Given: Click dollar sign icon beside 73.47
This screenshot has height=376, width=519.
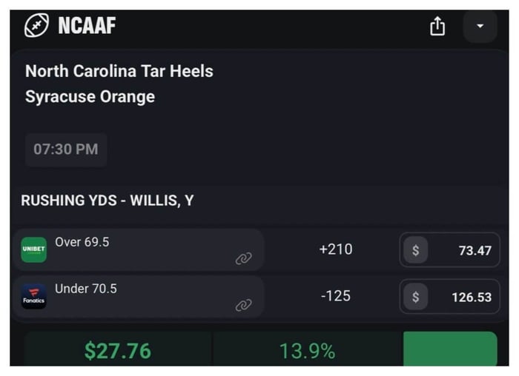Looking at the screenshot, I should tap(415, 250).
